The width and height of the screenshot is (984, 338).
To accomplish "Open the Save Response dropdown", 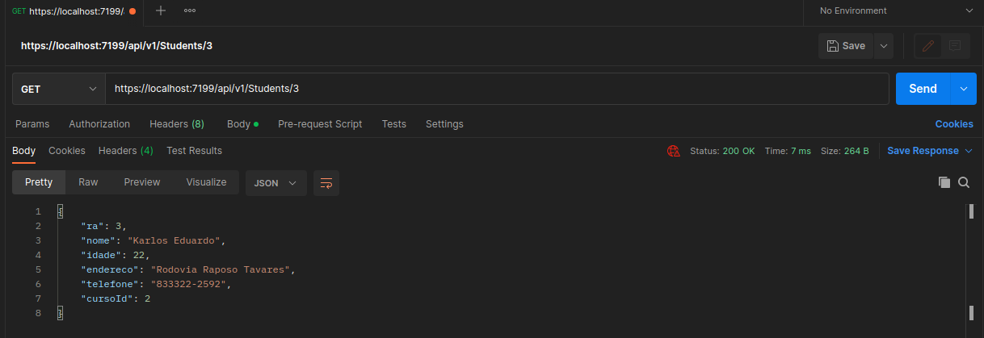I will pos(930,151).
